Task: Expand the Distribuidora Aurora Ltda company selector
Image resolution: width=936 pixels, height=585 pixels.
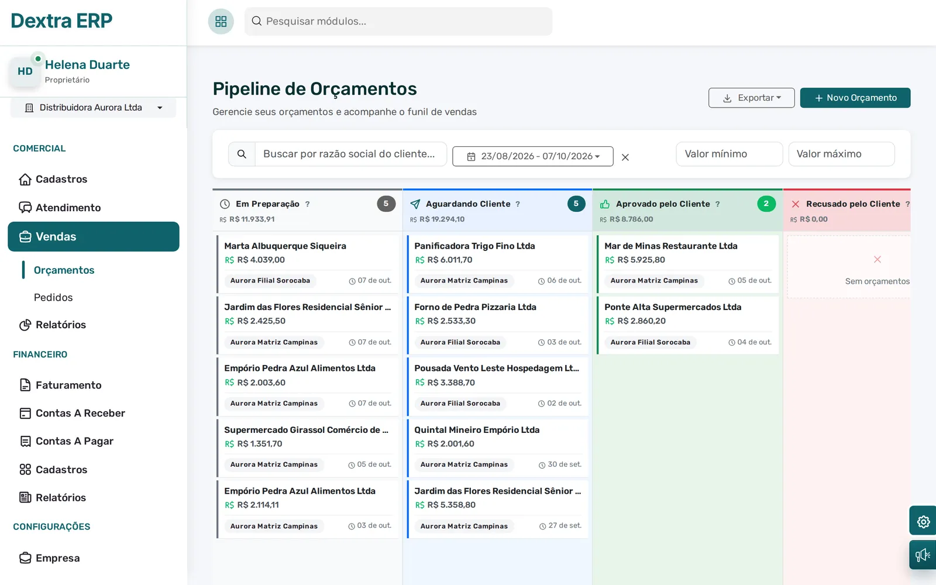Action: 94,108
